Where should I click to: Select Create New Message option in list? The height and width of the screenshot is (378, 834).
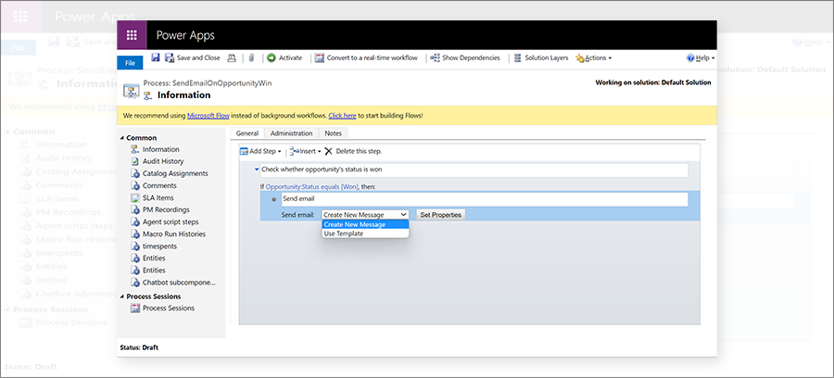(x=365, y=224)
